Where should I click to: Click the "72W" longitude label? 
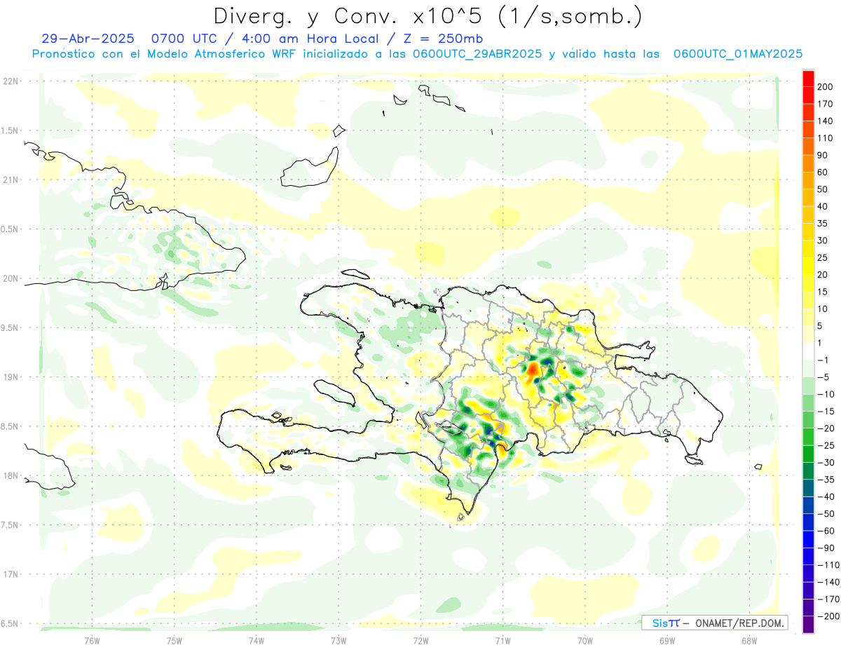coord(420,640)
